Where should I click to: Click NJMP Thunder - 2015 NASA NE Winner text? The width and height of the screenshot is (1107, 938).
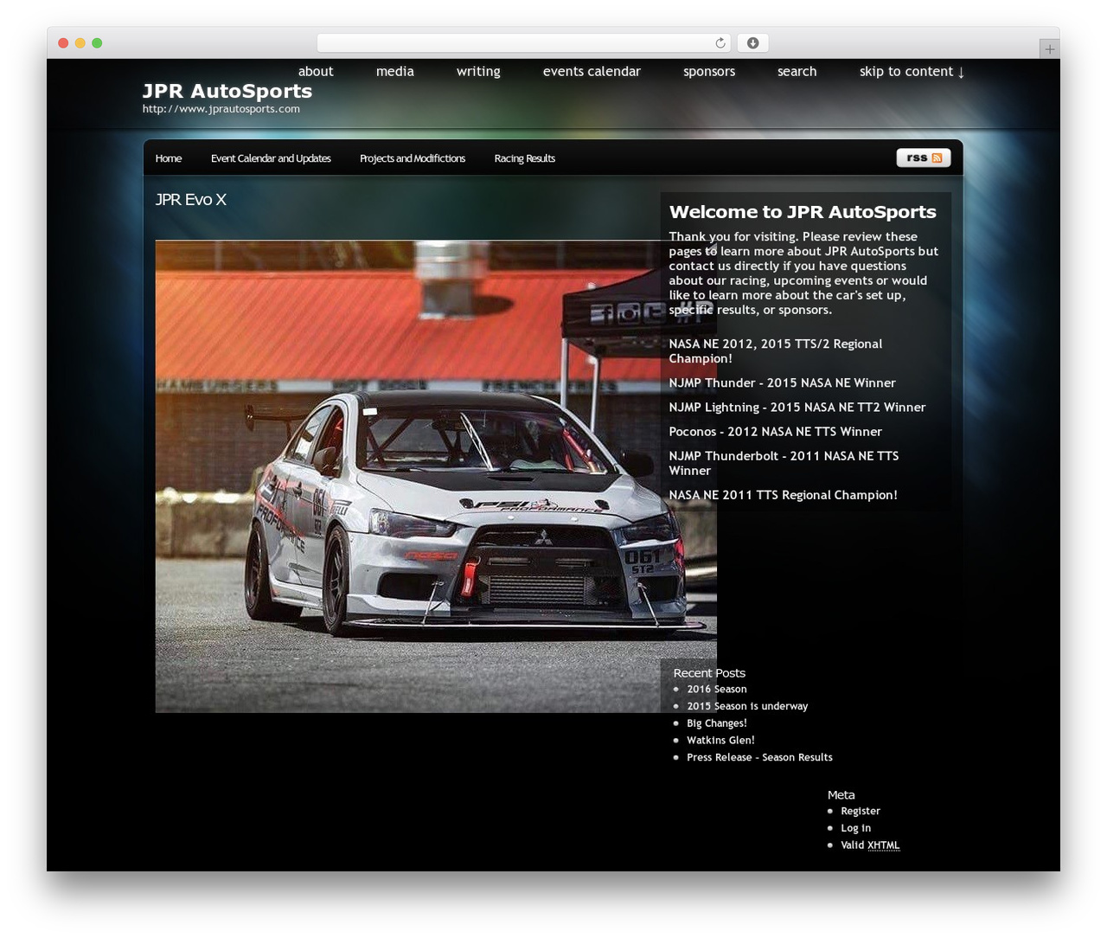pyautogui.click(x=782, y=382)
